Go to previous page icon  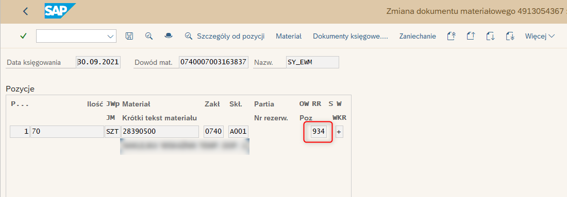[470, 36]
